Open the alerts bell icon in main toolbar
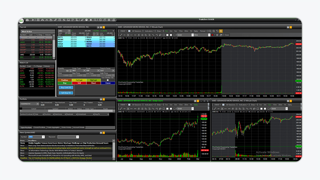This screenshot has width=320, height=180. click(91, 20)
